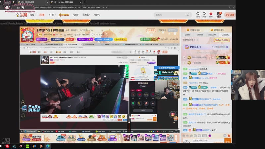Expand 主播投稿 section
The image size is (265, 149).
tap(193, 30)
